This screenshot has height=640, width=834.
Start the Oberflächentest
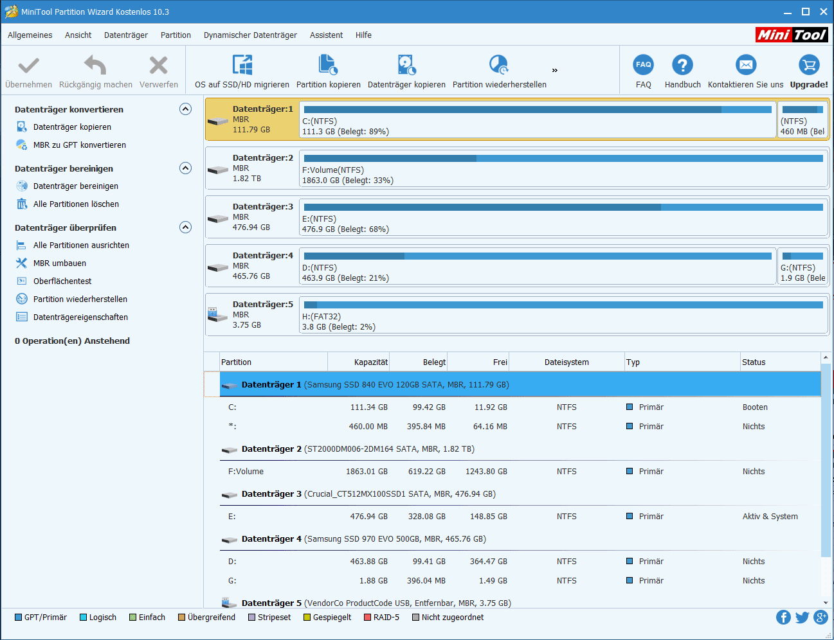pos(62,281)
